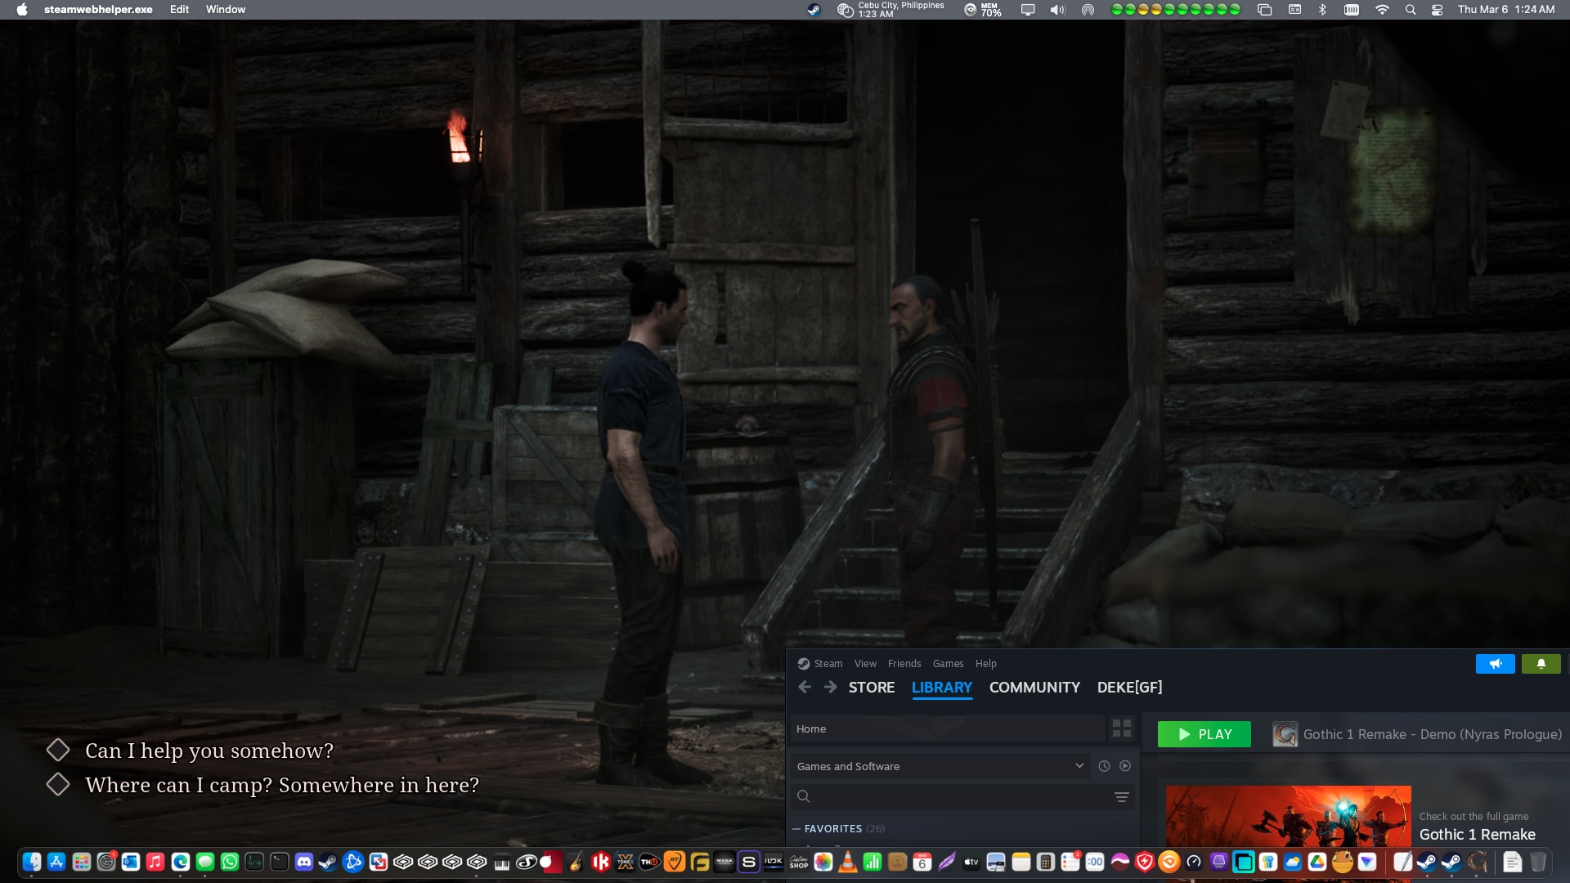
Task: Open the Friends menu in Steam
Action: tap(904, 663)
